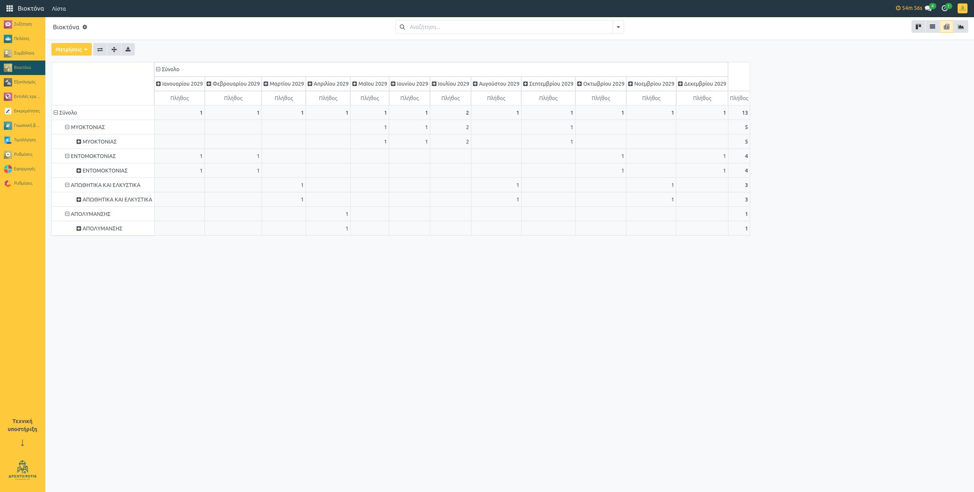Click the flip axis icon
This screenshot has width=974, height=492.
[x=100, y=50]
